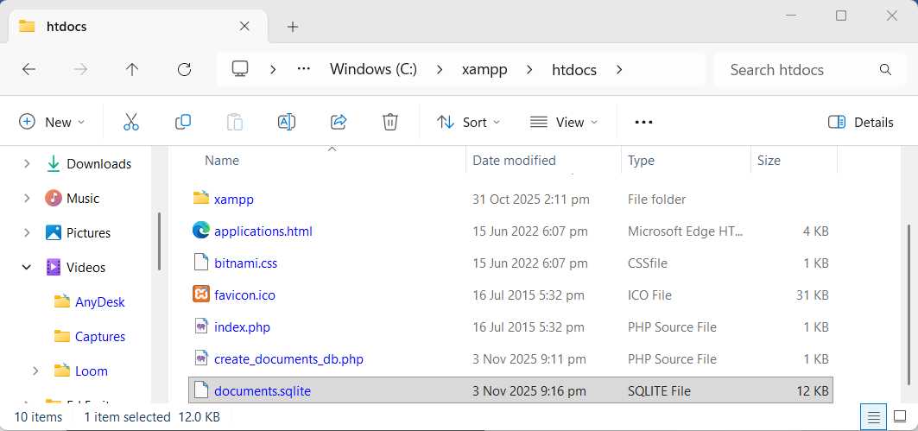Click the search magnifier icon
The width and height of the screenshot is (918, 431).
click(885, 70)
